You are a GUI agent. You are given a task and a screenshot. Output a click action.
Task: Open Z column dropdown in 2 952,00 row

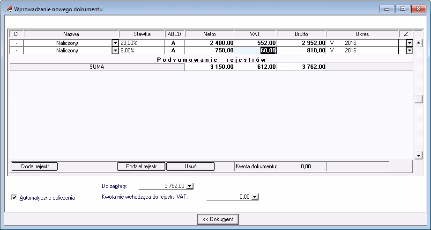pos(409,43)
